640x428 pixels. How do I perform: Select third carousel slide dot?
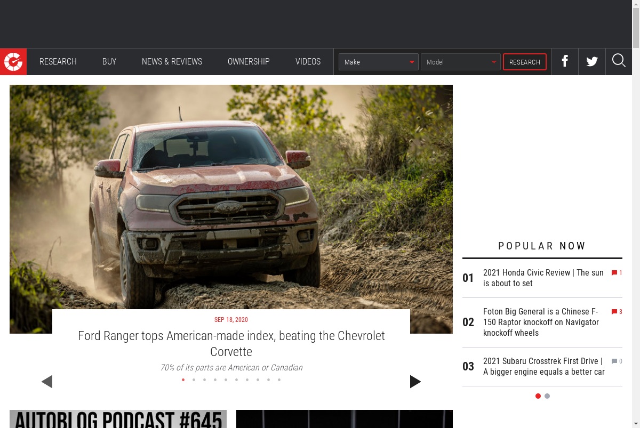pyautogui.click(x=204, y=380)
